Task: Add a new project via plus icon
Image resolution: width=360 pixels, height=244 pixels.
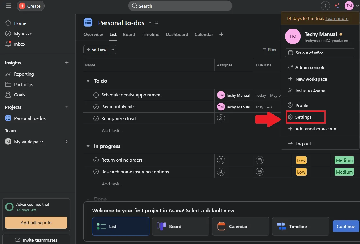Action: [x=67, y=107]
